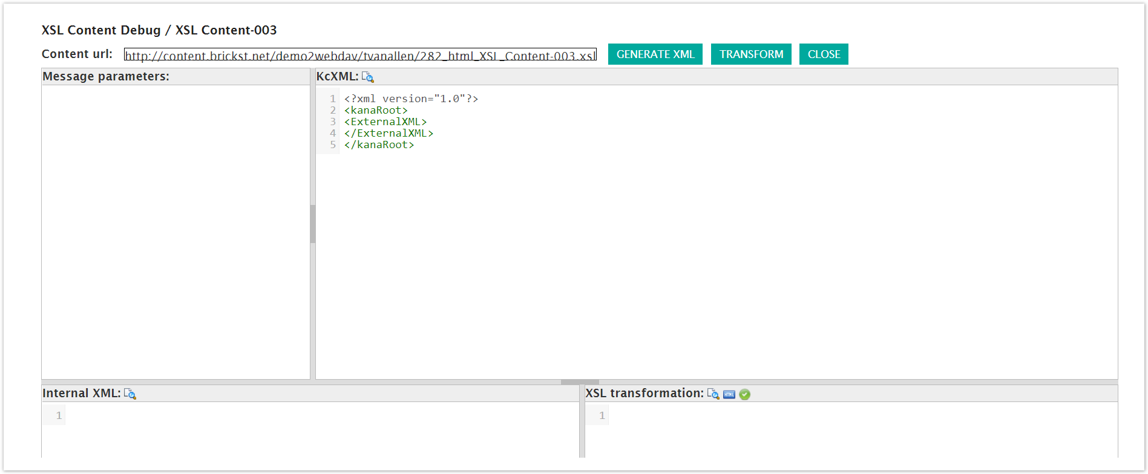Click the horizontal splitter handle below KcXML
This screenshot has width=1148, height=474.
tap(580, 382)
